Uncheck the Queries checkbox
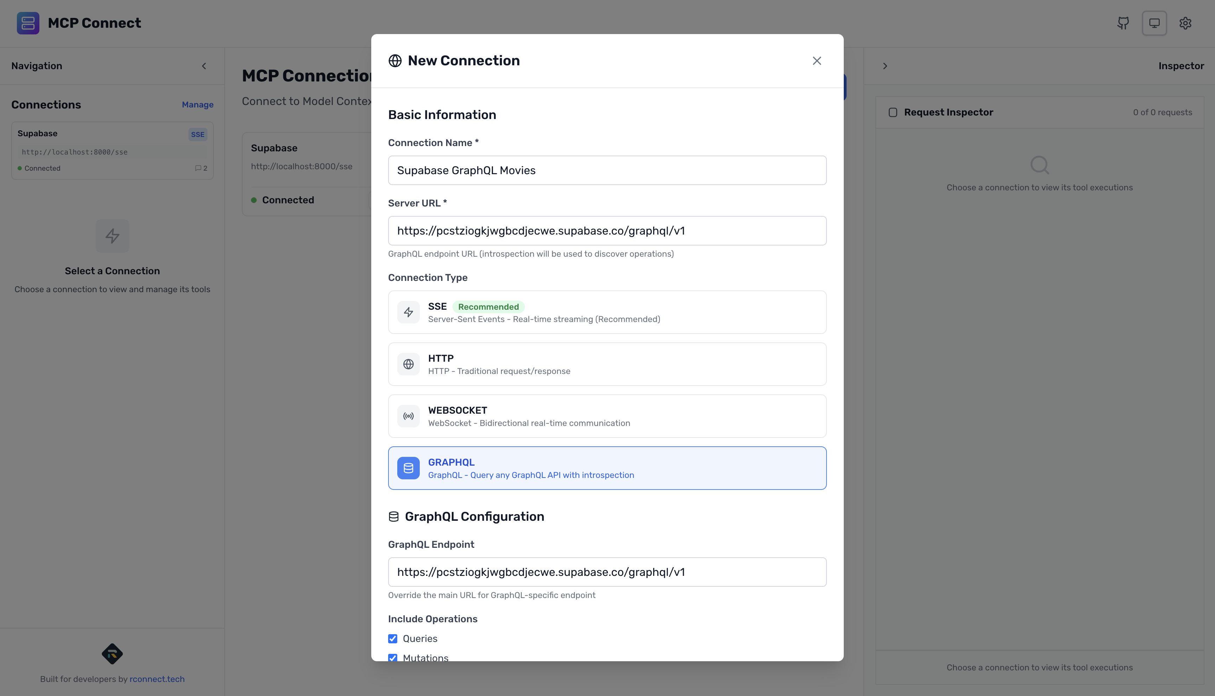The image size is (1215, 696). (393, 639)
